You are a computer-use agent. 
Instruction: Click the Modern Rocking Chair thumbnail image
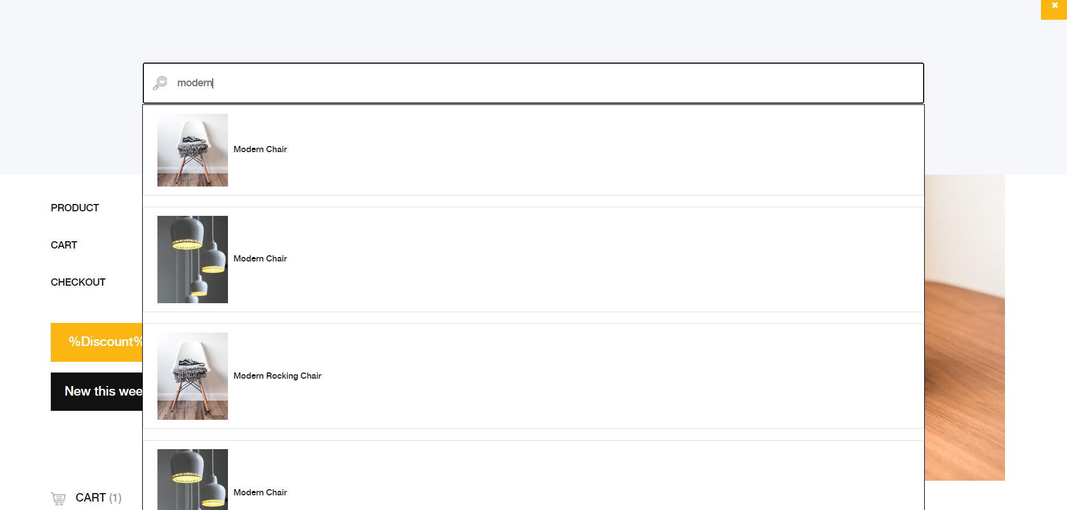click(x=192, y=376)
